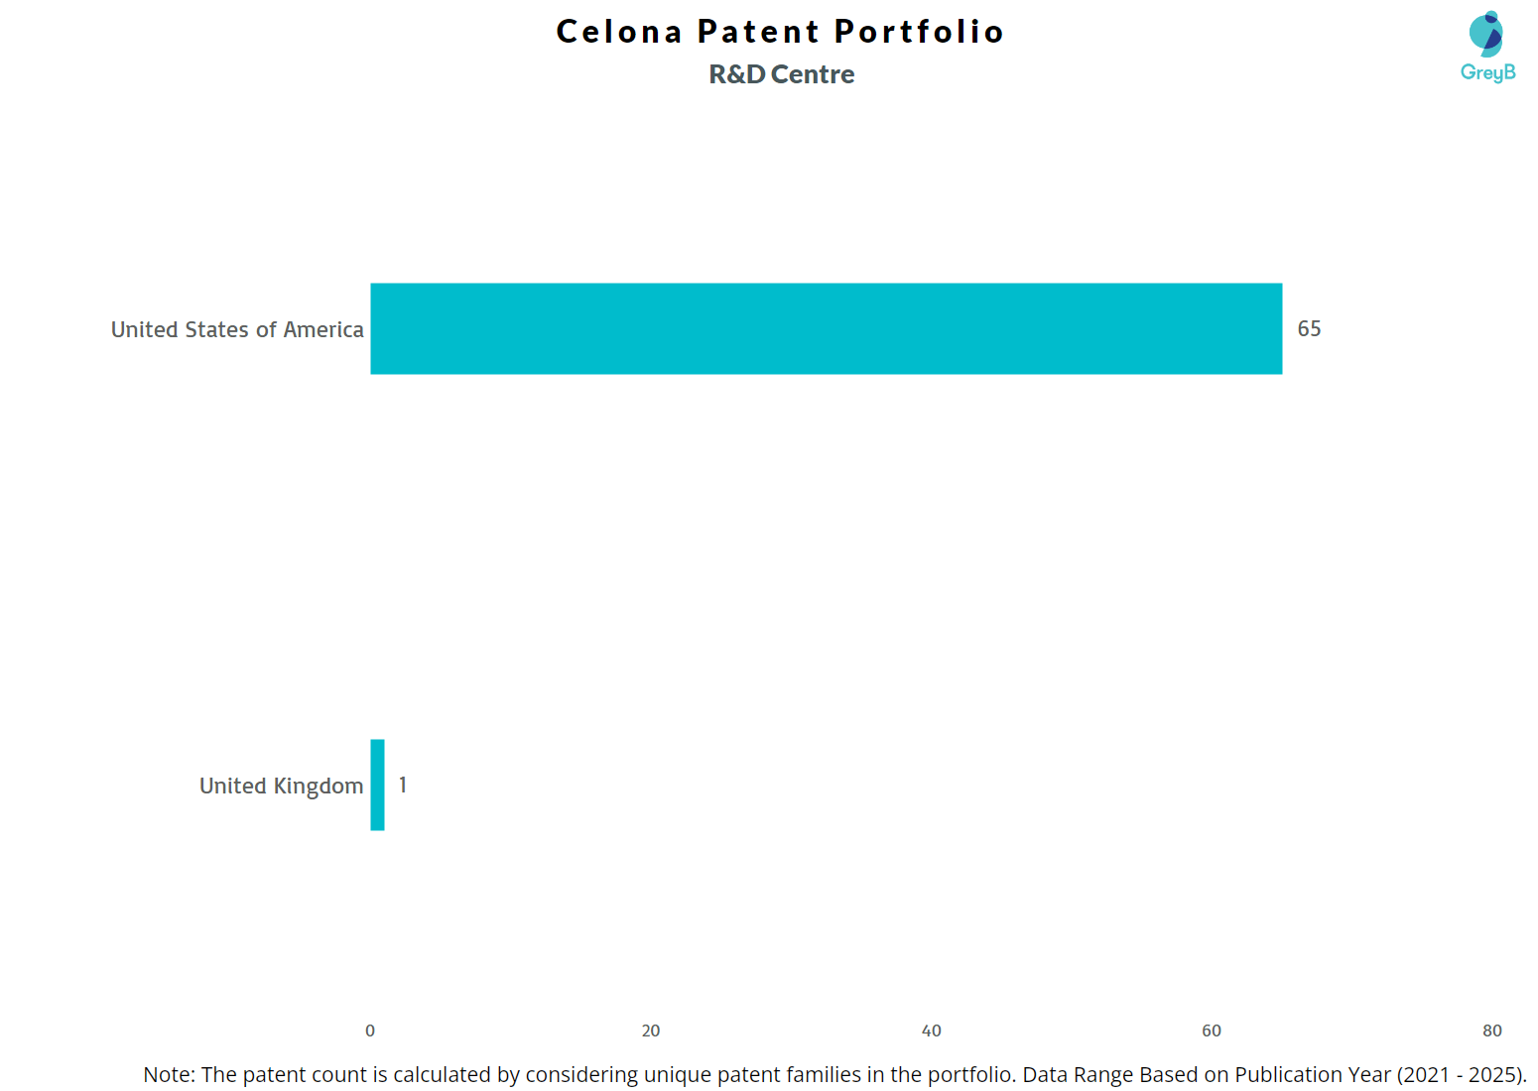Select the word Patent in the title
This screenshot has width=1538, height=1091.
click(x=759, y=32)
